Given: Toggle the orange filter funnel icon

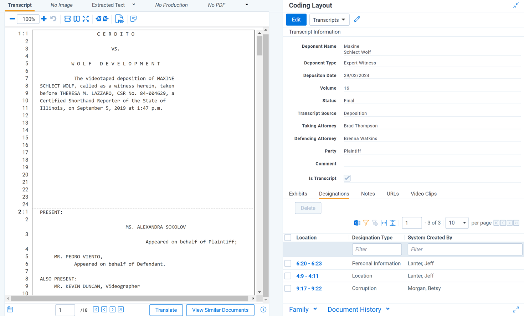Looking at the screenshot, I should pos(366,223).
